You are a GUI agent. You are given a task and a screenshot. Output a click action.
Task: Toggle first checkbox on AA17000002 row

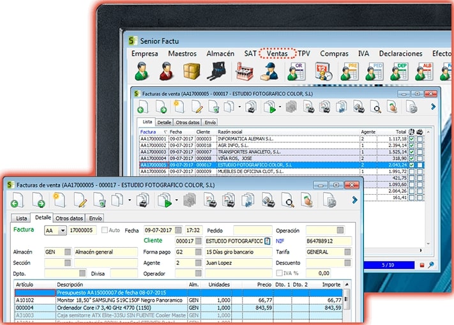click(x=411, y=146)
